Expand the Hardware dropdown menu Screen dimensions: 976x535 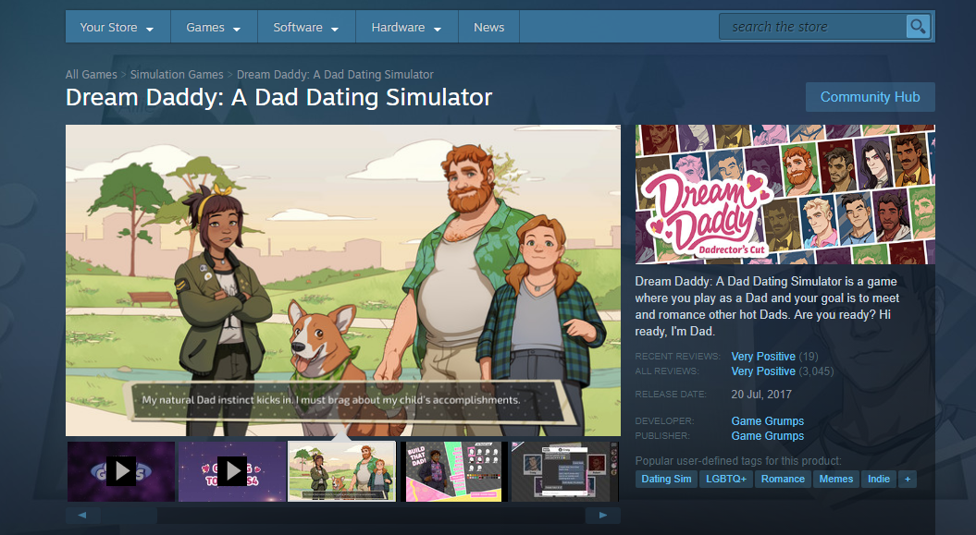(x=406, y=28)
